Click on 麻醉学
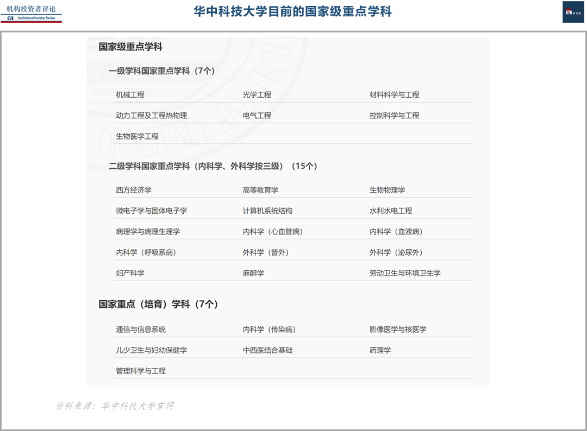This screenshot has width=587, height=431. [253, 273]
